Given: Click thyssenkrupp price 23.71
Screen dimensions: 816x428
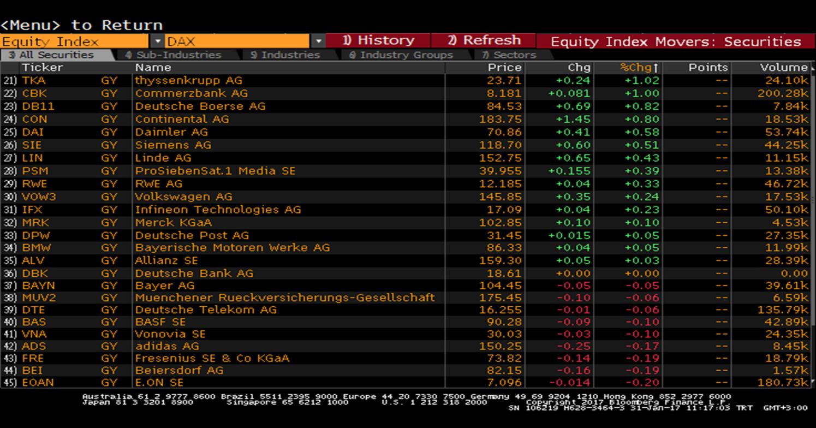Looking at the screenshot, I should pos(504,80).
